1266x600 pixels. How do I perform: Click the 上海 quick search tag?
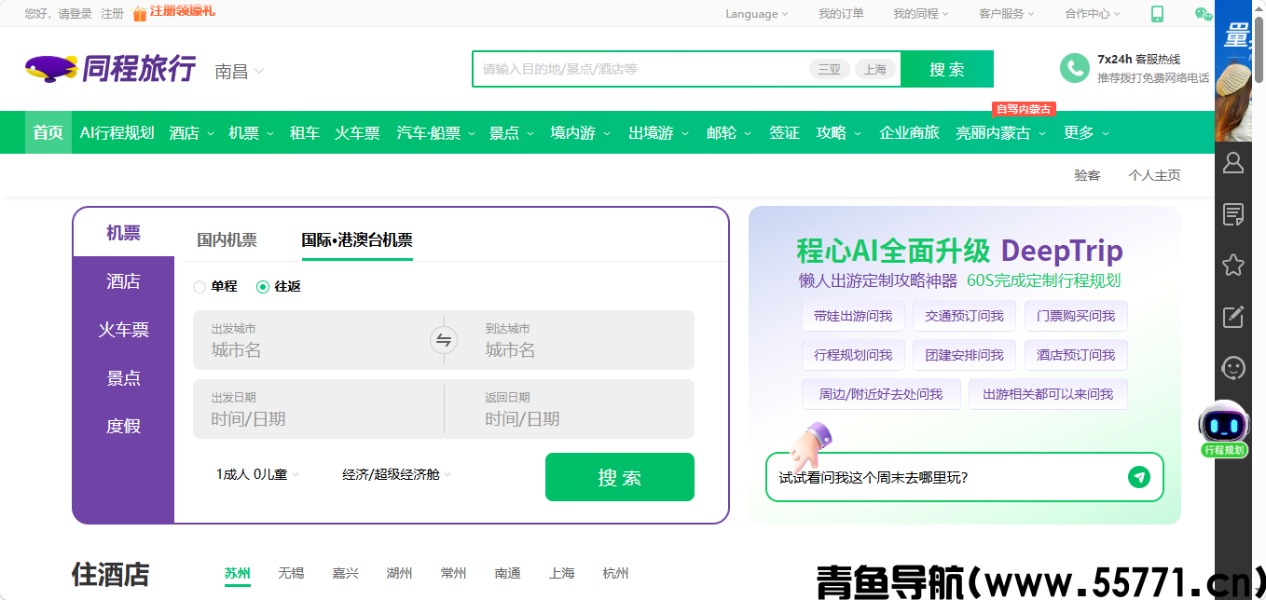point(875,69)
